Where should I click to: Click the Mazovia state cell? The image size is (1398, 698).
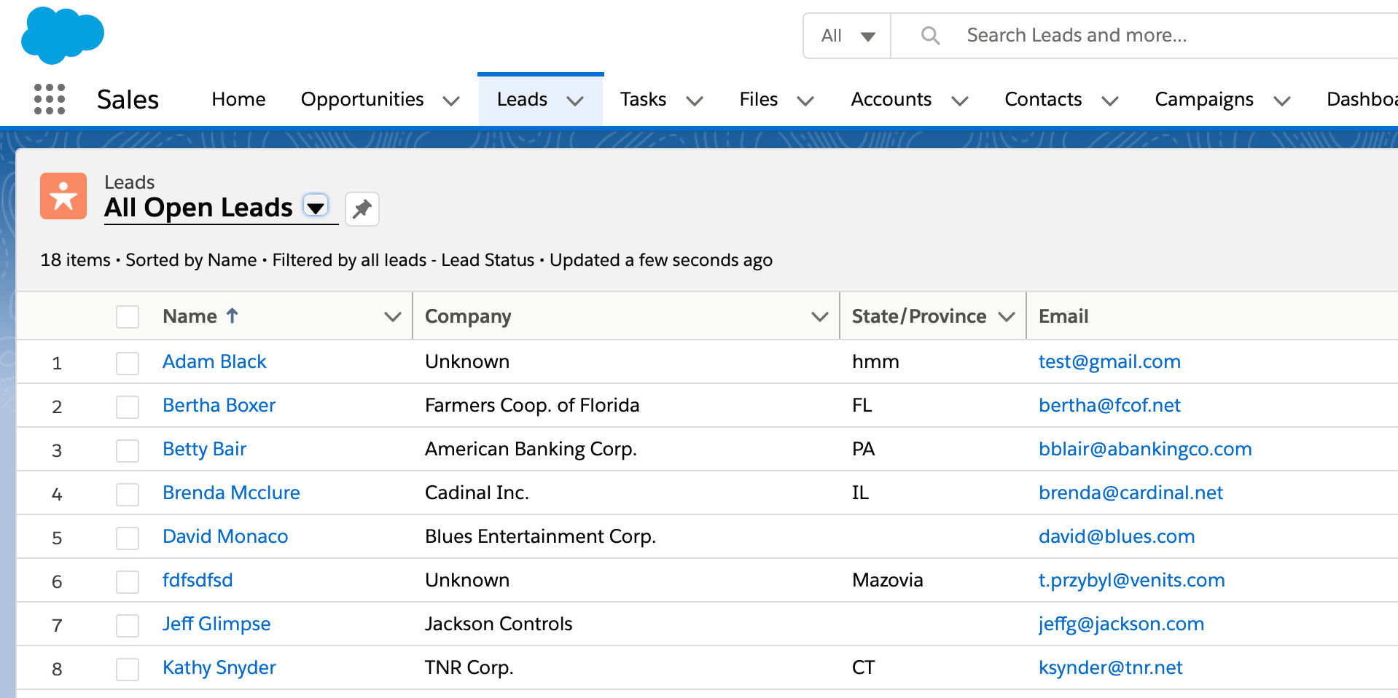tap(887, 580)
